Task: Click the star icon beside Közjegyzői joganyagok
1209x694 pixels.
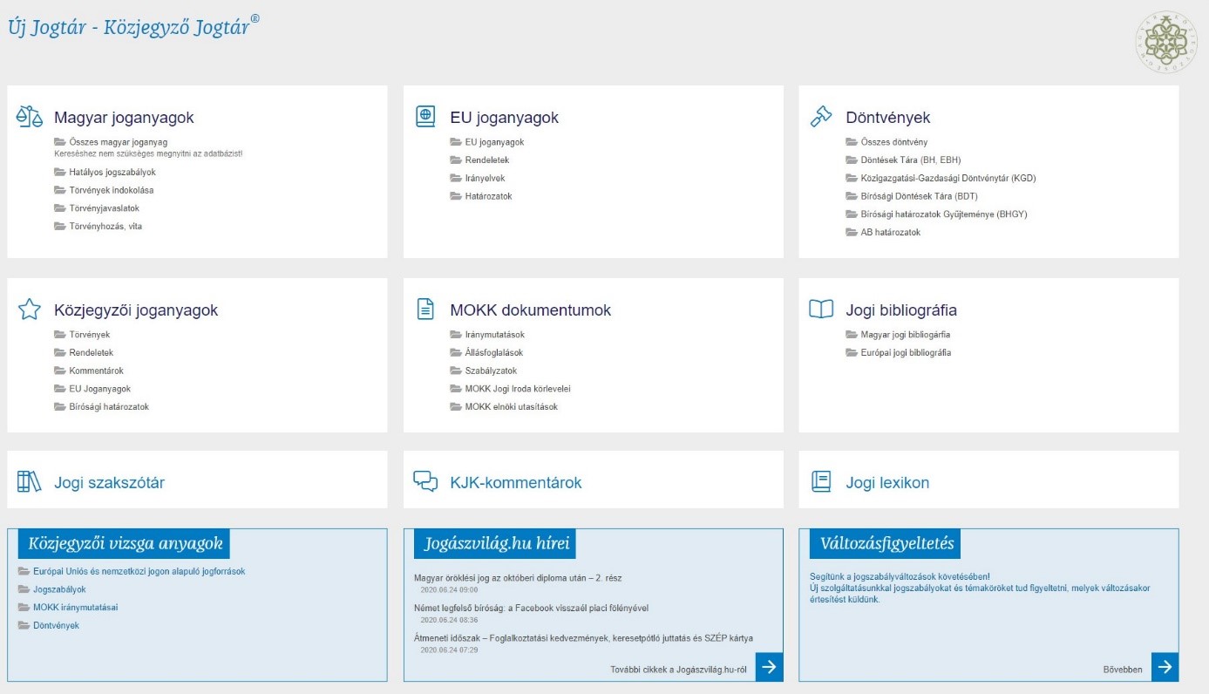Action: 30,310
